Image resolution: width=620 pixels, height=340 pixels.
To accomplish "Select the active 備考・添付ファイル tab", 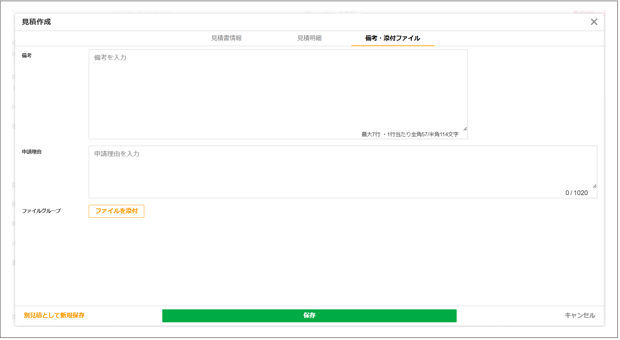I will [x=392, y=38].
